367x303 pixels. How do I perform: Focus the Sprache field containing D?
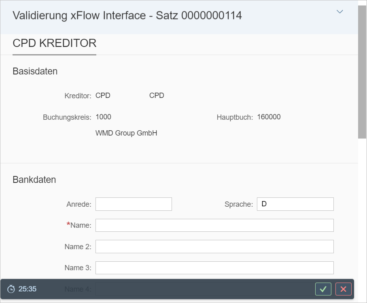click(x=295, y=204)
